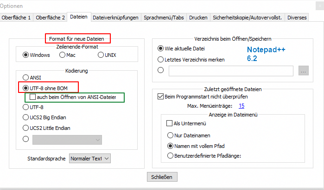Enable 'auch beim Öffnen von ANSI-Dateien' checkbox

click(32, 98)
